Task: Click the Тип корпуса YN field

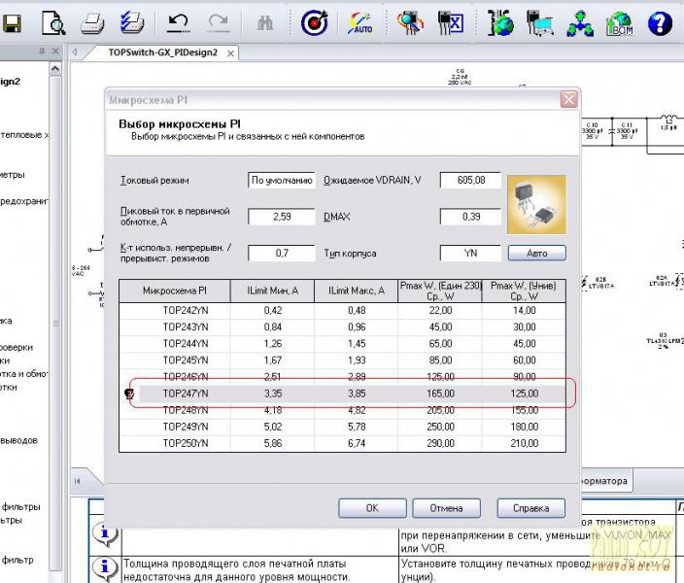Action: click(469, 254)
